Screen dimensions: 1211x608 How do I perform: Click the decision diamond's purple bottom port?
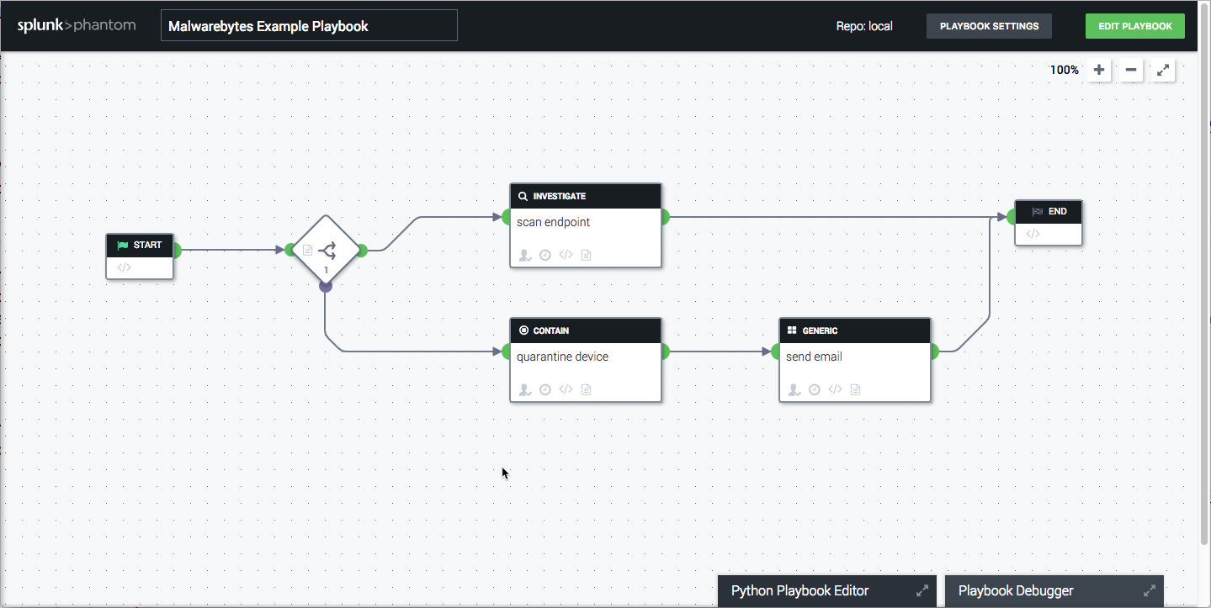pos(326,286)
